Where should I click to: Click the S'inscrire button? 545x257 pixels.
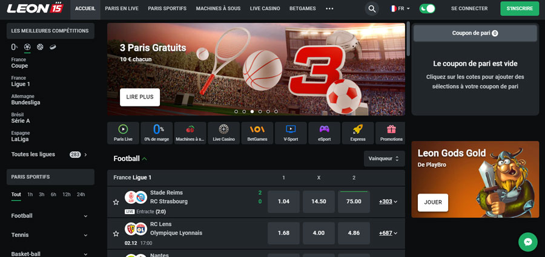[520, 8]
